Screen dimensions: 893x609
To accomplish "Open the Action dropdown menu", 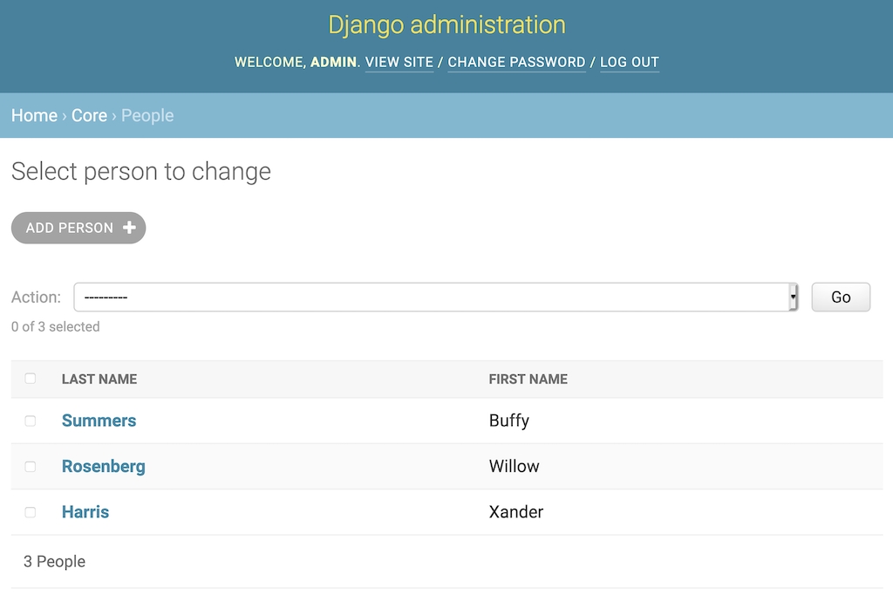I will point(436,297).
